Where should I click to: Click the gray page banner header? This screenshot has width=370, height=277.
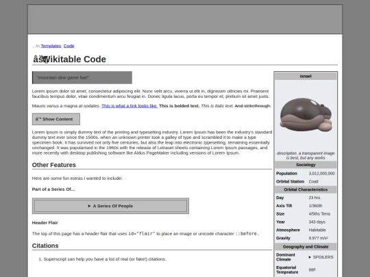point(185,19)
